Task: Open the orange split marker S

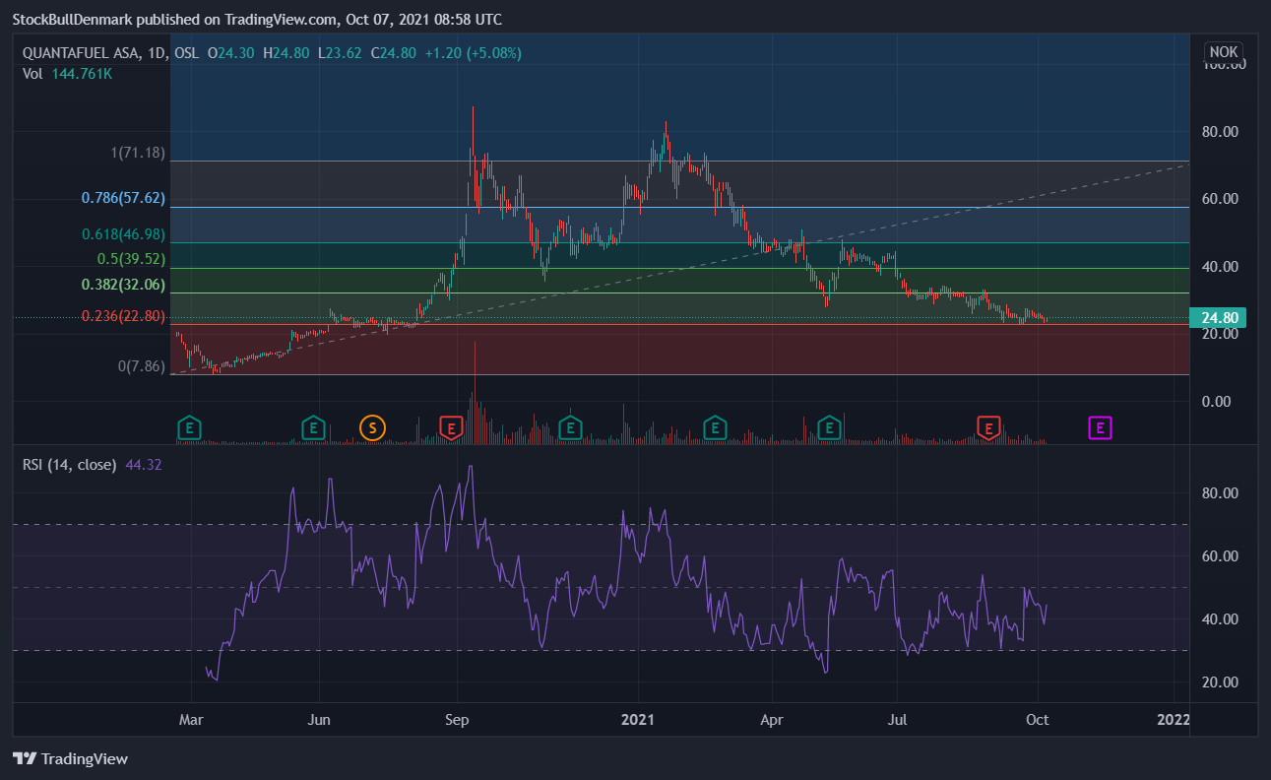Action: tap(372, 427)
